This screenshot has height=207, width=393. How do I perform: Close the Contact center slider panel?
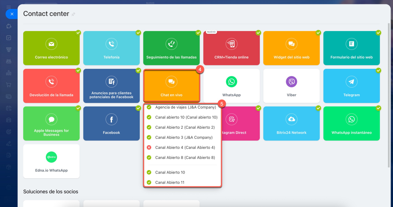pyautogui.click(x=12, y=14)
